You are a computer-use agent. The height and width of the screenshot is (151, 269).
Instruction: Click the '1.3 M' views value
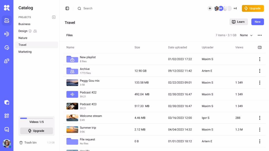[239, 130]
